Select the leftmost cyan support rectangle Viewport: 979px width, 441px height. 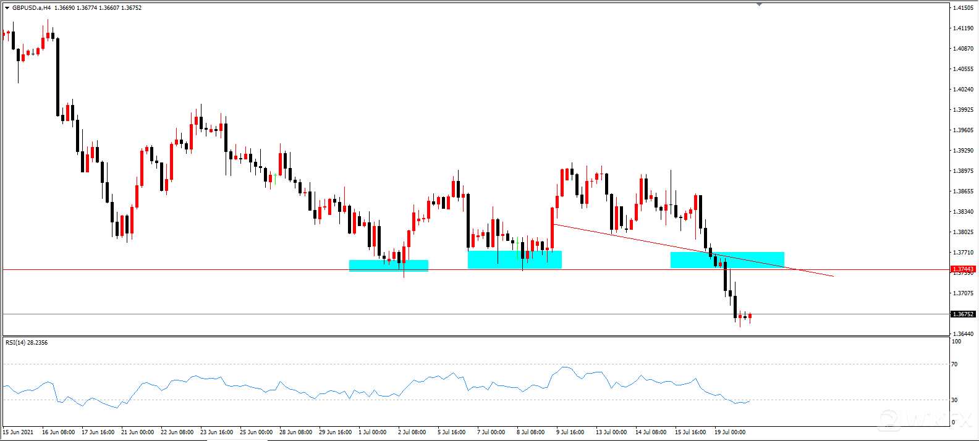[388, 266]
